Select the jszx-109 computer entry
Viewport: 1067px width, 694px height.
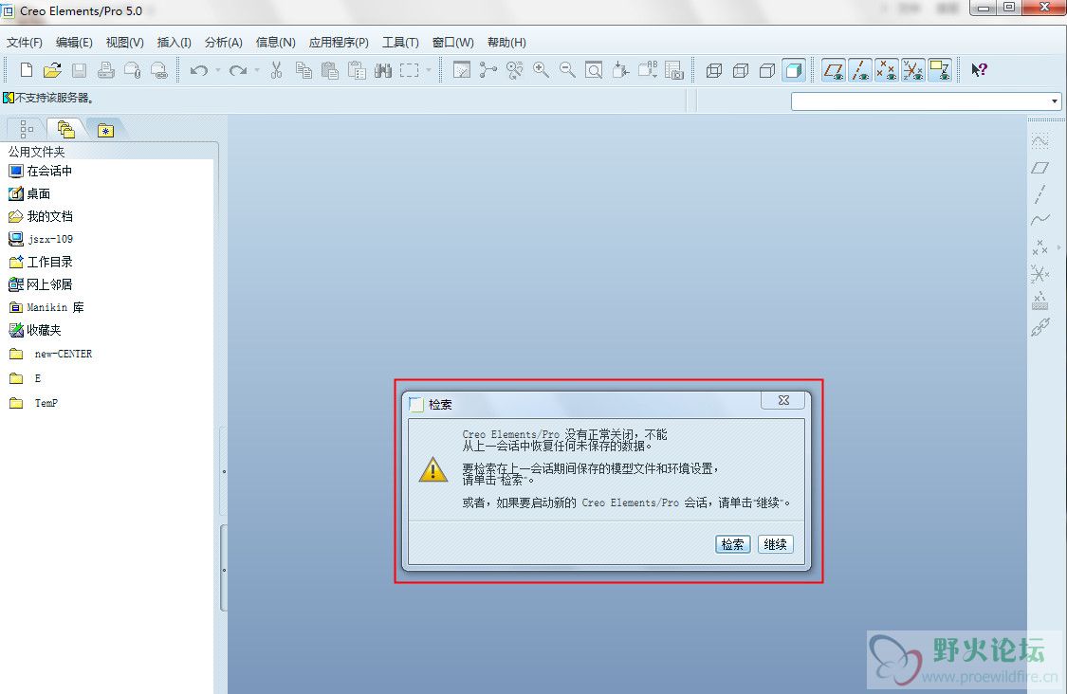40,239
